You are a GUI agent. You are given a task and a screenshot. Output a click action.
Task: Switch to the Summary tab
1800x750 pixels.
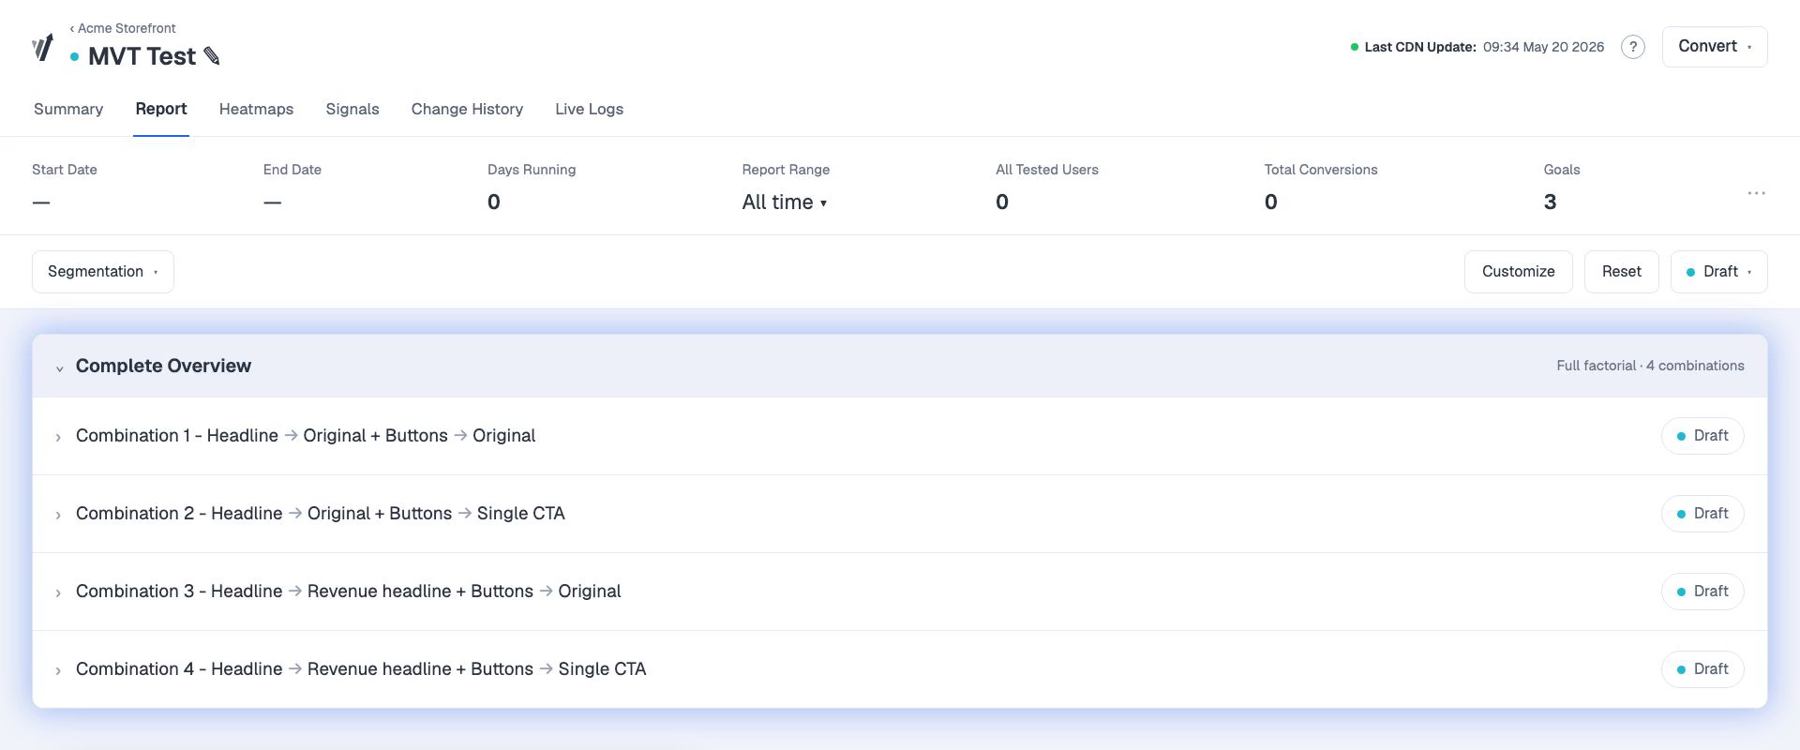coord(68,109)
